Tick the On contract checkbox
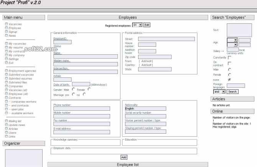Screen dimensions: 257x167 [230, 63]
